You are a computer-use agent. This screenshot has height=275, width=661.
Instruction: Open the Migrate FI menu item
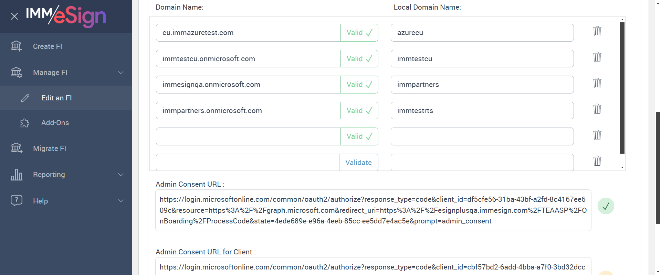[50, 148]
